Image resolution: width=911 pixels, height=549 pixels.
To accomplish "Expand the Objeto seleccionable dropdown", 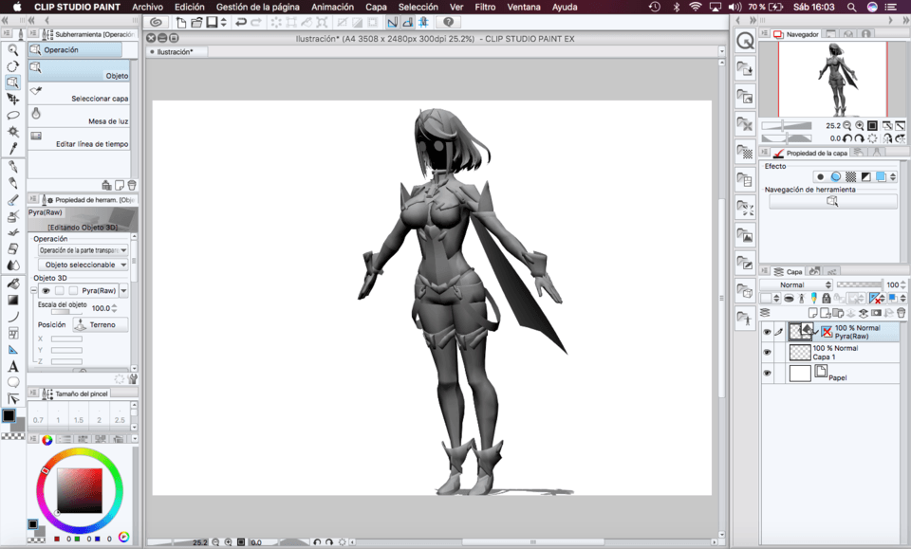I will click(x=84, y=265).
